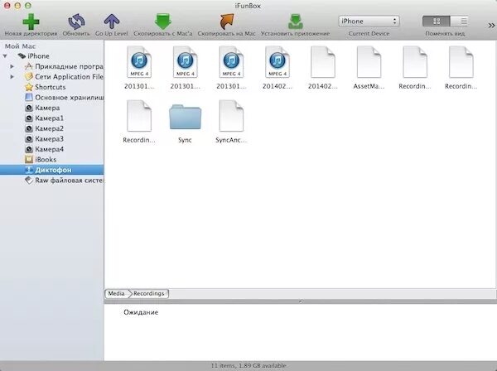Screen dimensions: 497x371
Task: Select the second 201301 MPEG 4 file
Action: tap(185, 68)
